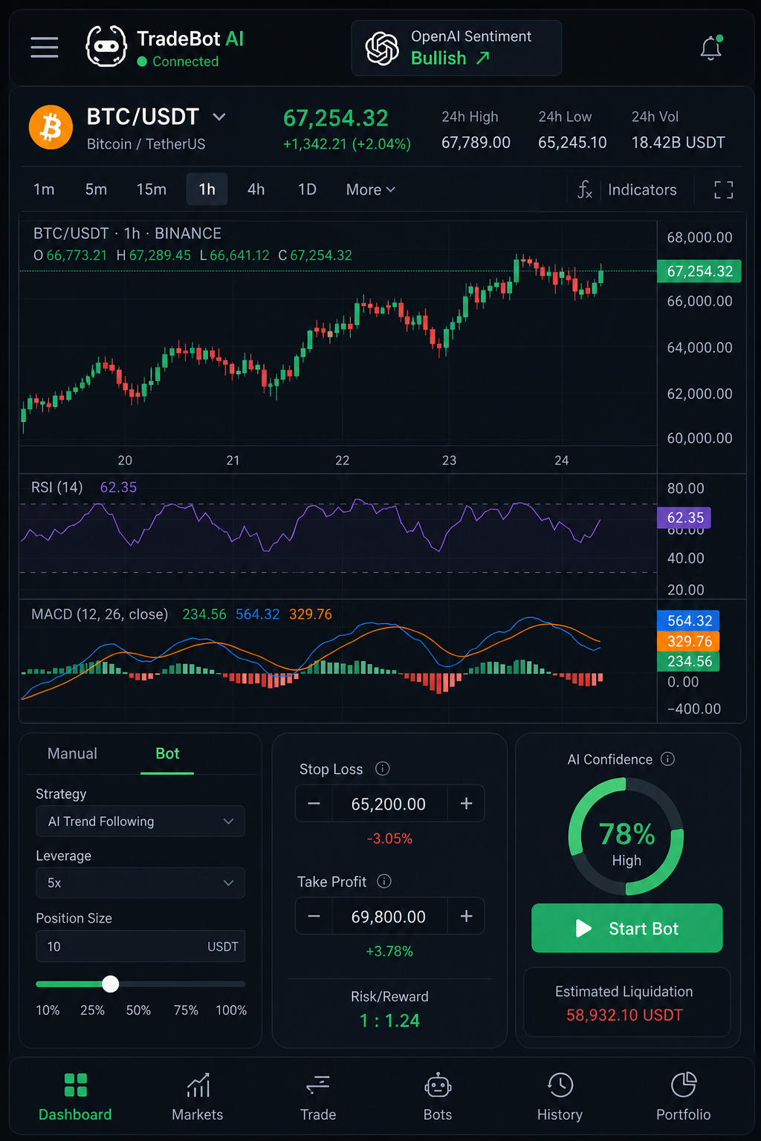Click the MACD 234.56 green value tag
This screenshot has width=761, height=1141.
[689, 661]
